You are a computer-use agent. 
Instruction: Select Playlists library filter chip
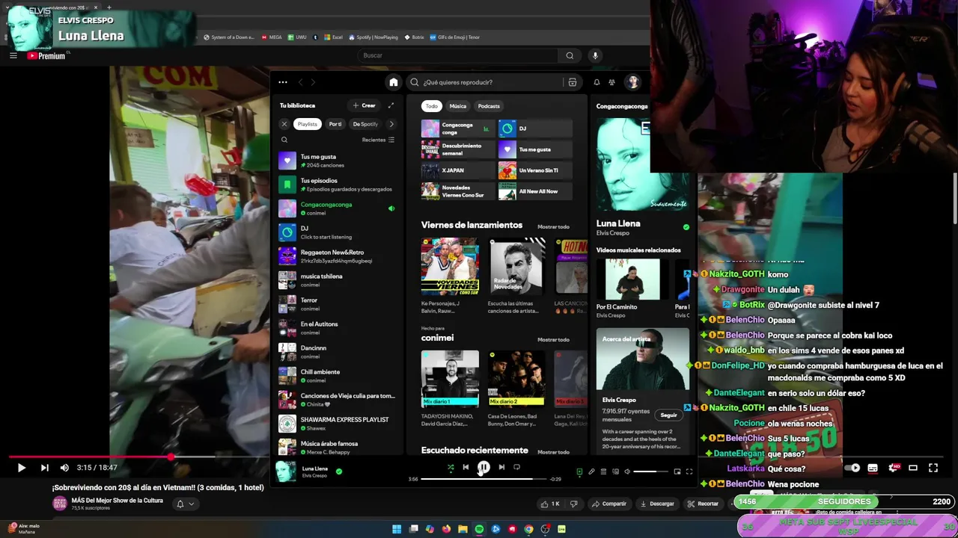[307, 124]
